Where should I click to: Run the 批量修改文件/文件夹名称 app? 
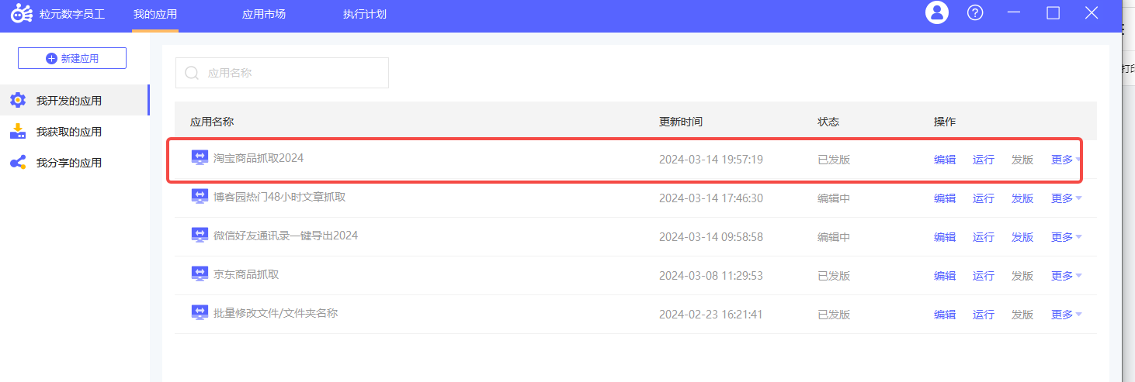(x=984, y=315)
